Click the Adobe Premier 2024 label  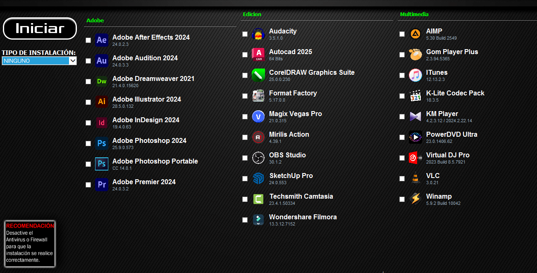144,182
